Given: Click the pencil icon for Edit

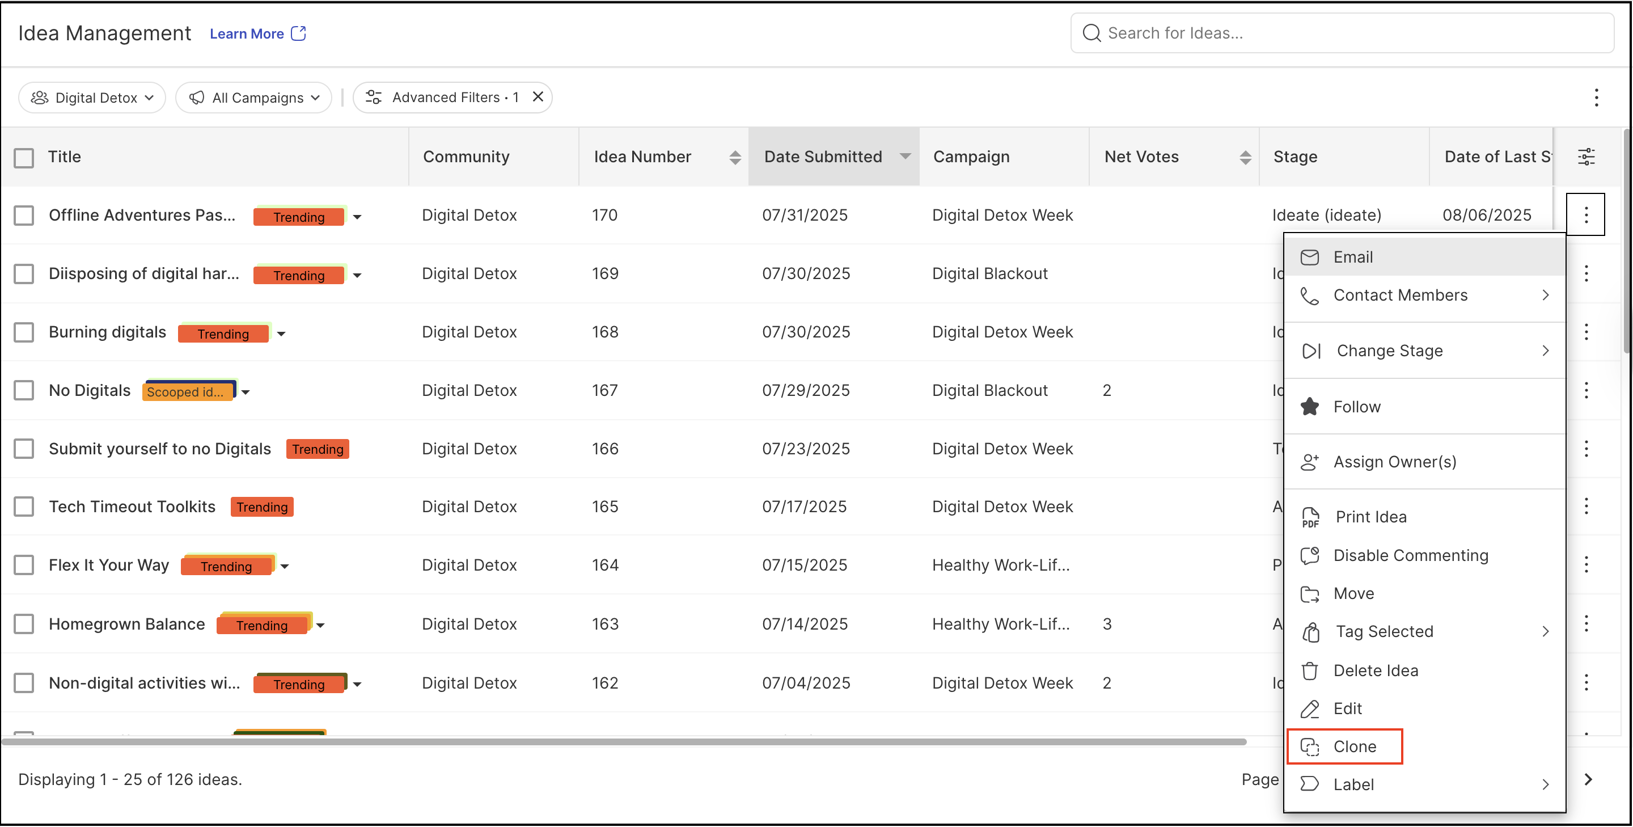Looking at the screenshot, I should (1309, 708).
